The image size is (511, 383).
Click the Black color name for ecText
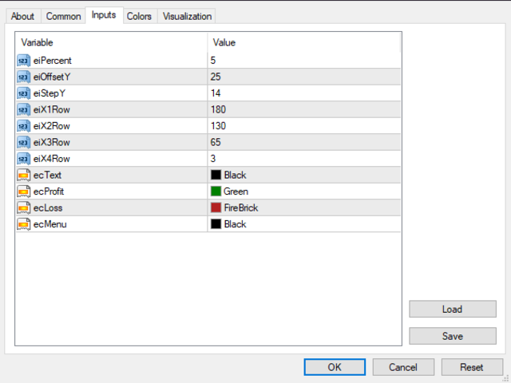(235, 176)
